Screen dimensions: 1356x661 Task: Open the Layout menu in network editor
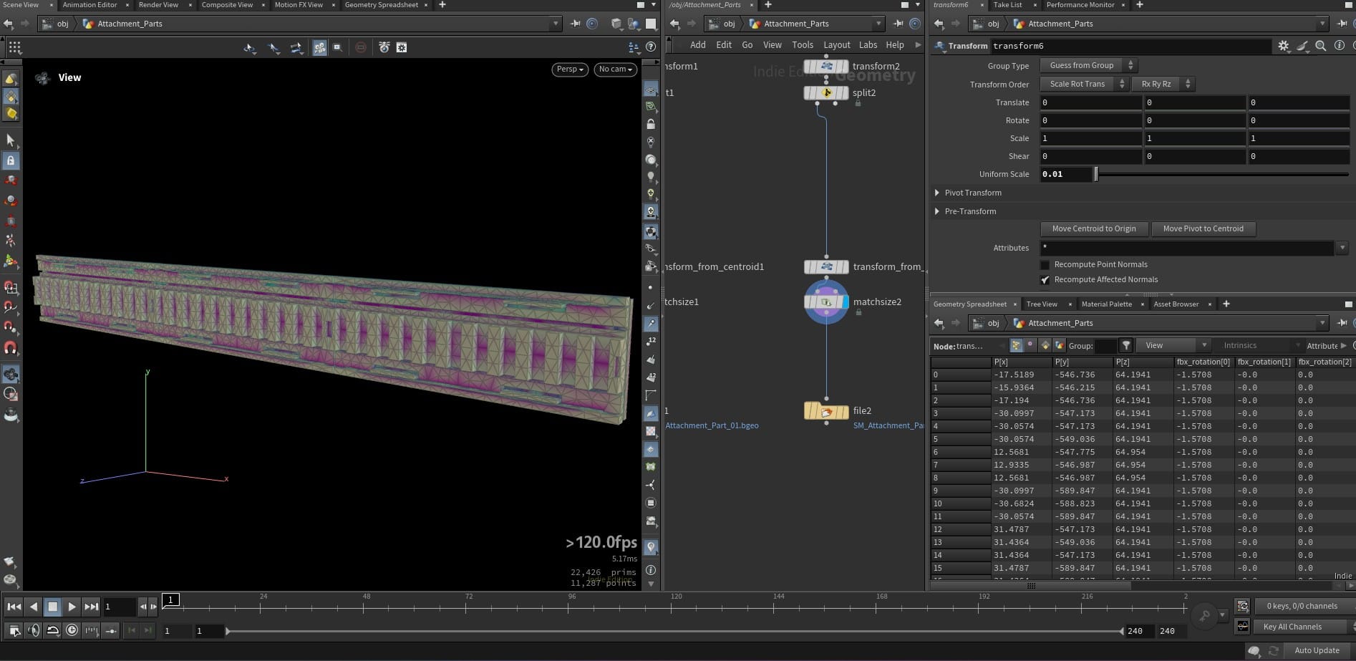(x=836, y=44)
